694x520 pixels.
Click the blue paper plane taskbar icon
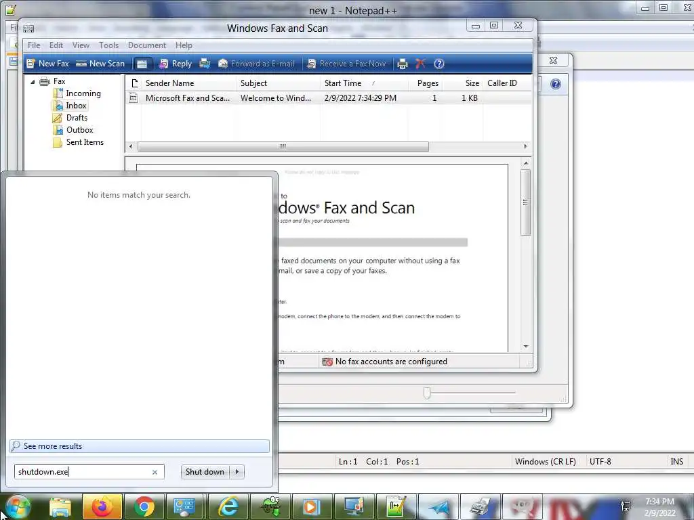(438, 507)
